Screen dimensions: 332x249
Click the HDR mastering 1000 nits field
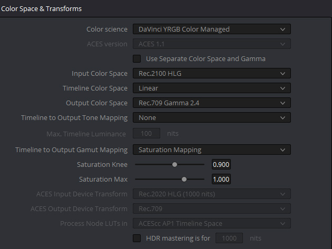click(229, 238)
